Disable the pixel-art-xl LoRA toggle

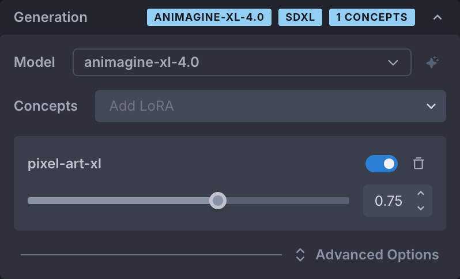coord(381,164)
